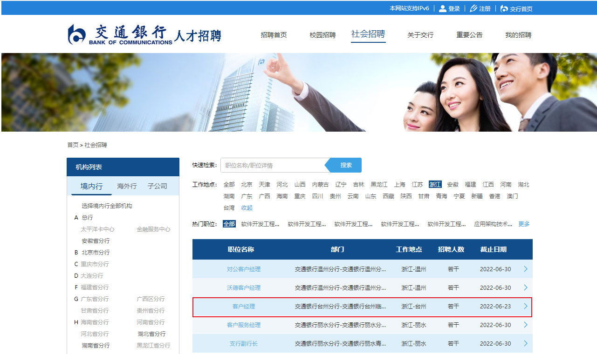Viewport: 597px width, 354px height.
Task: Switch to the 子公司 tab
Action: tap(157, 186)
